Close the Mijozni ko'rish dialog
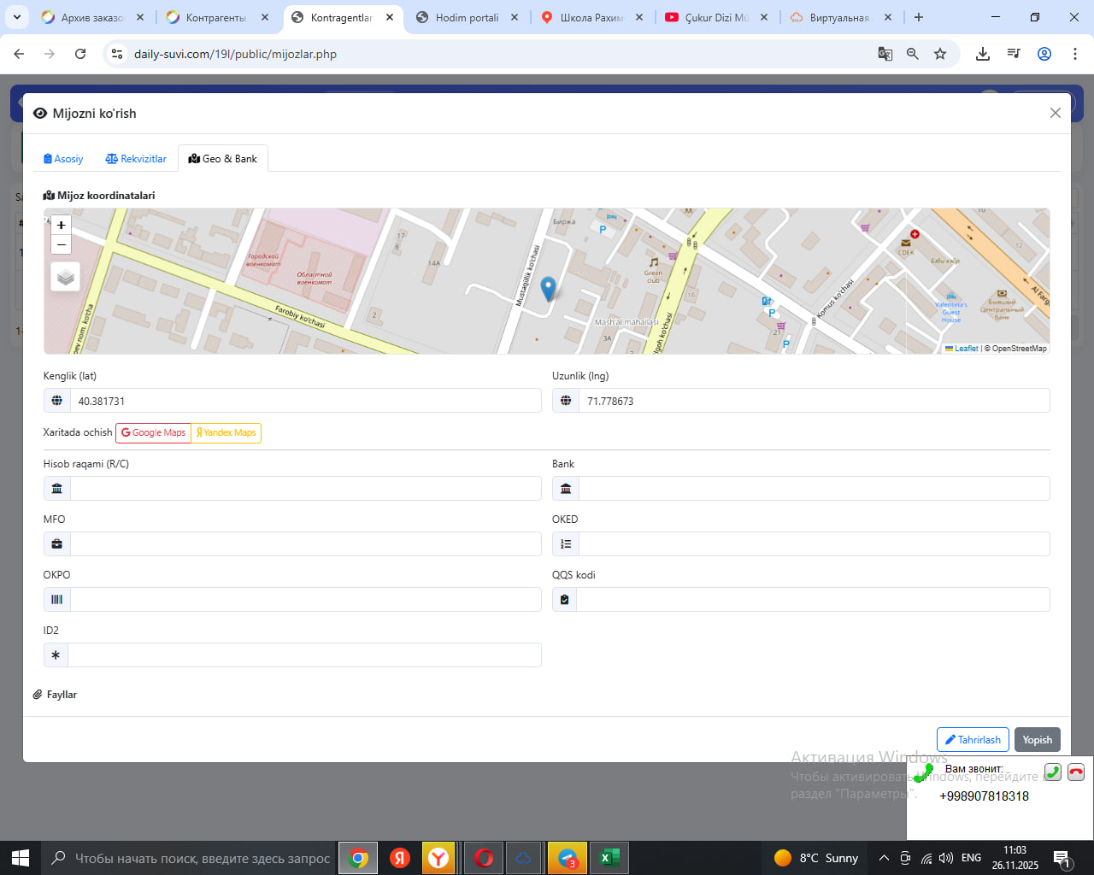This screenshot has height=875, width=1094. [x=1056, y=113]
